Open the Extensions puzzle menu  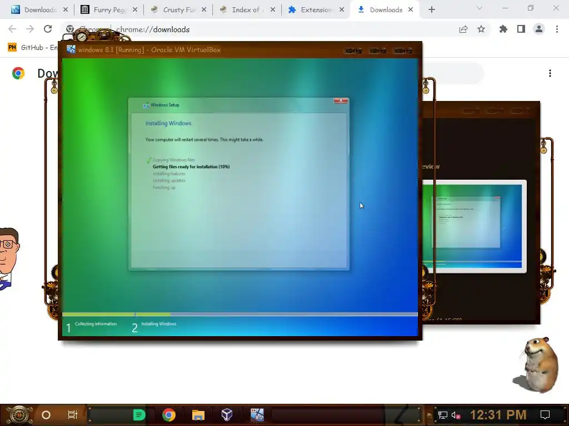[503, 29]
